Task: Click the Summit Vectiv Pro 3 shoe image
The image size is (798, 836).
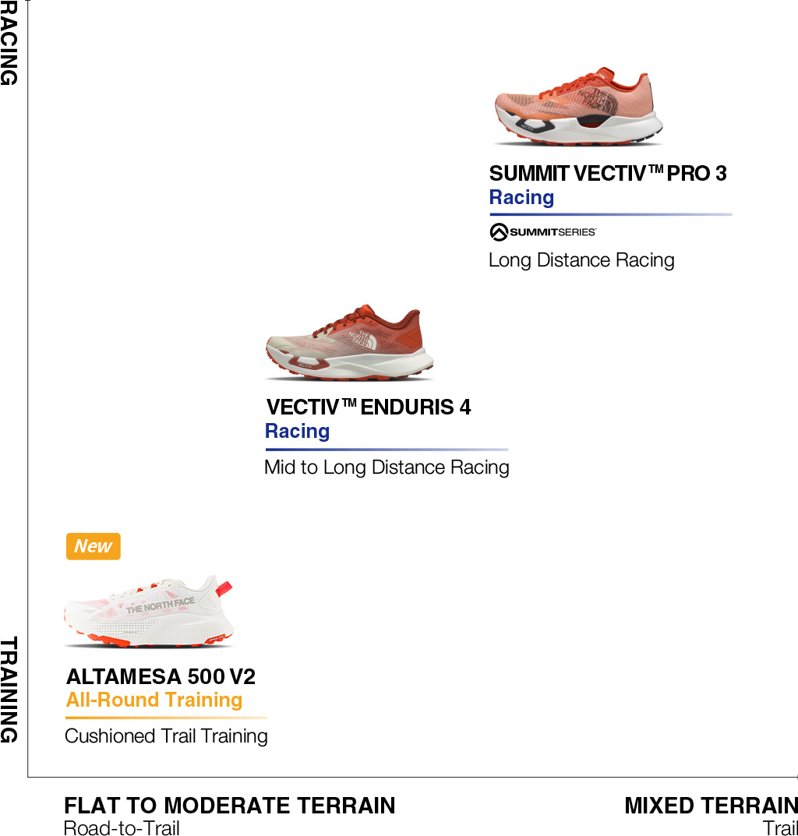Action: (x=578, y=108)
